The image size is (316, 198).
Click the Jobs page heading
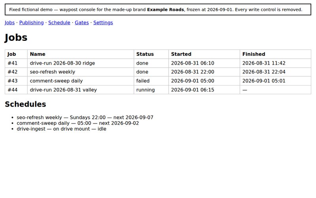click(x=16, y=38)
